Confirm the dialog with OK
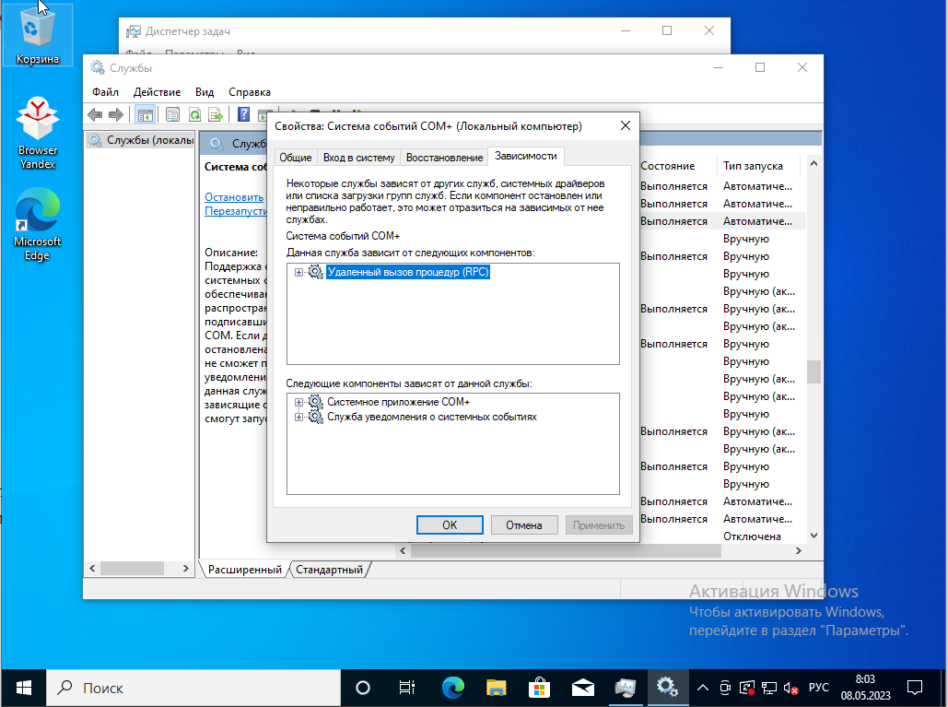The width and height of the screenshot is (948, 707). click(450, 525)
